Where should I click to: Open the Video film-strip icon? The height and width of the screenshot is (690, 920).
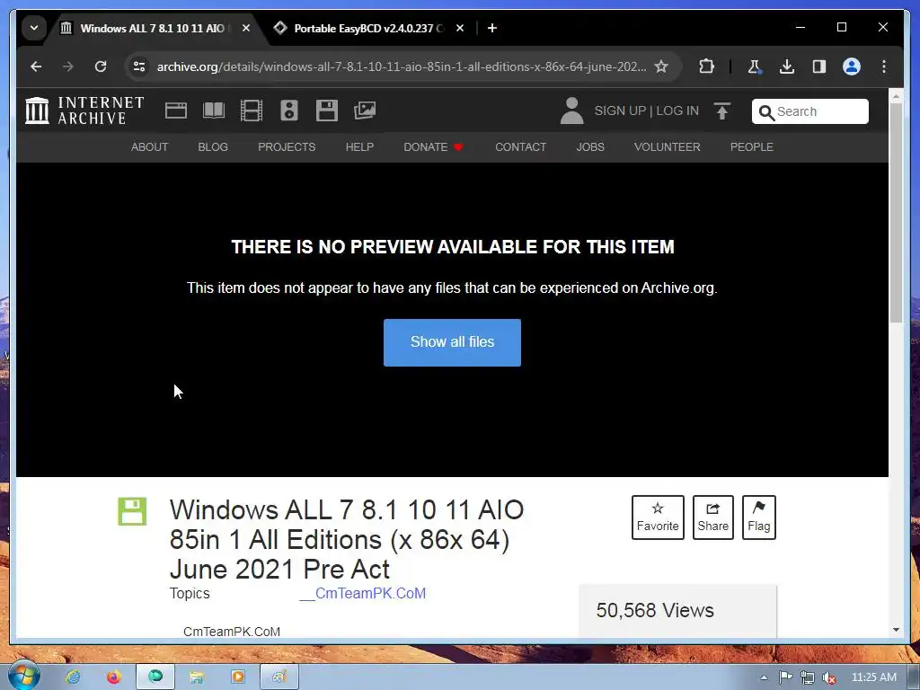pos(252,111)
